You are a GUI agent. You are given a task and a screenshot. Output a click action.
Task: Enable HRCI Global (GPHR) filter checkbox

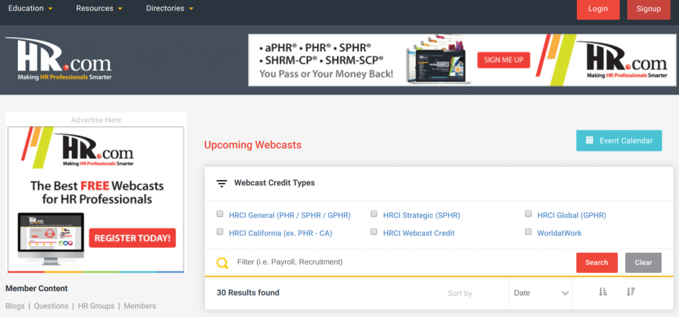[x=528, y=214]
